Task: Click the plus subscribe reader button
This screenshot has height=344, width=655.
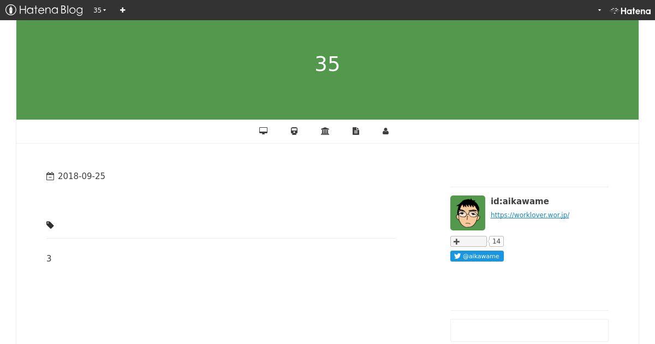Action: [x=468, y=241]
